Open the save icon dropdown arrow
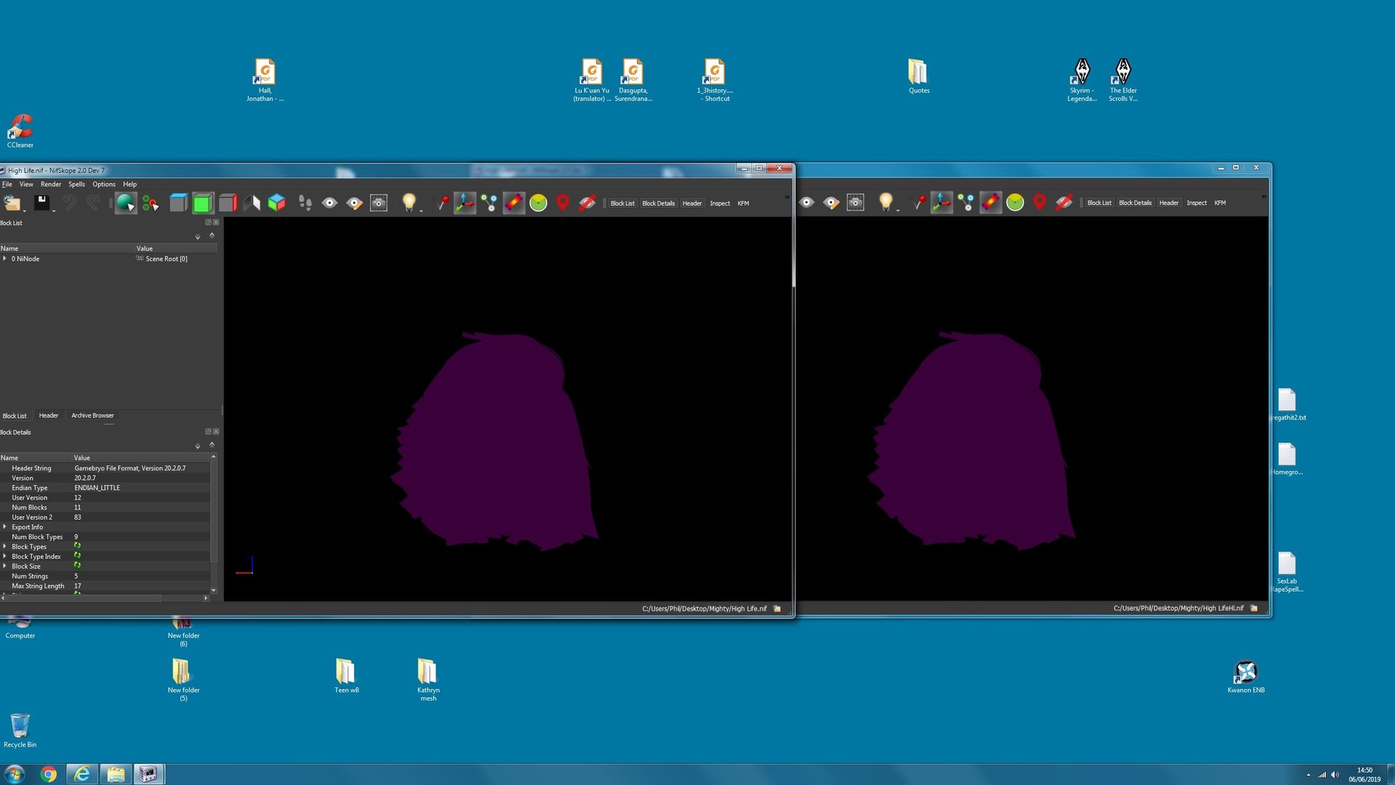 (54, 210)
